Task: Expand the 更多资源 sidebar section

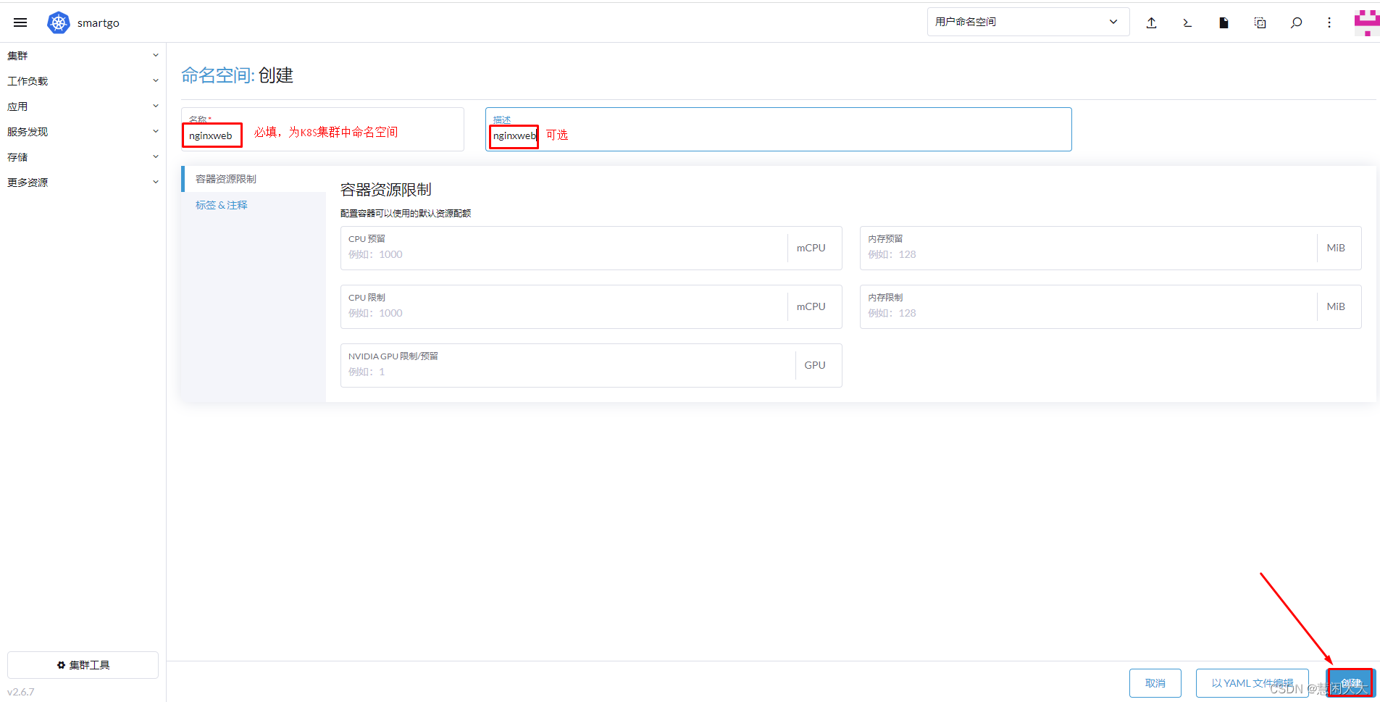Action: [83, 183]
